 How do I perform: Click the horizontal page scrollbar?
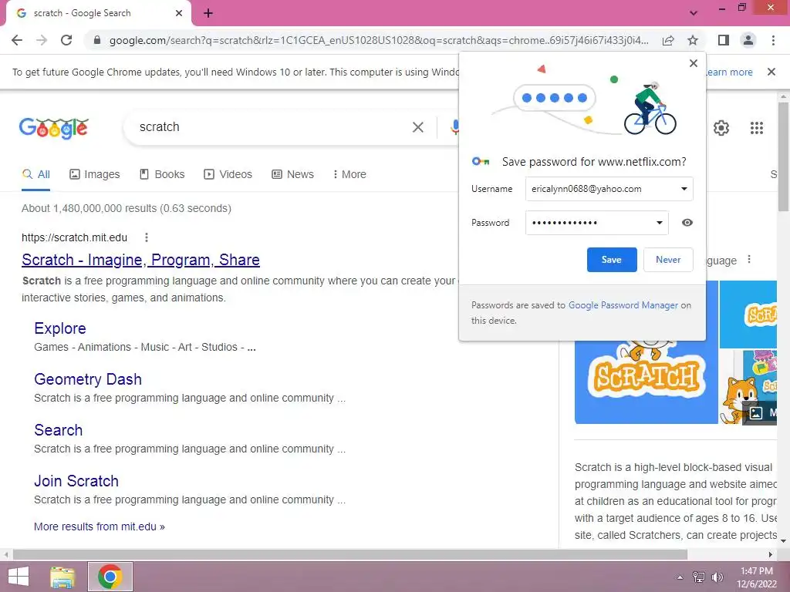point(350,555)
